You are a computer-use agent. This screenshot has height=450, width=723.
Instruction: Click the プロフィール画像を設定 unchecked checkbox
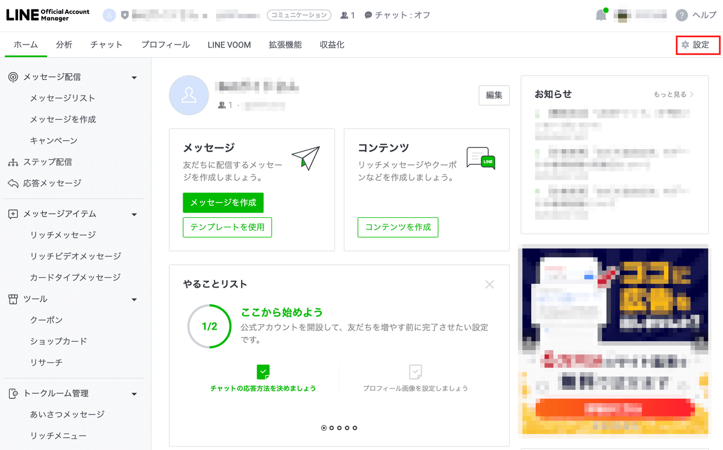(415, 372)
